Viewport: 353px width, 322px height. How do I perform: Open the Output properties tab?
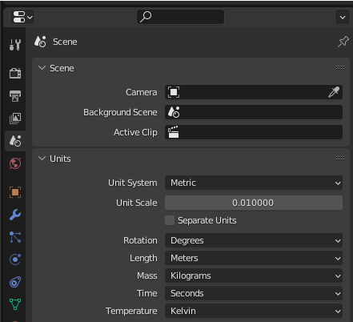(x=15, y=96)
